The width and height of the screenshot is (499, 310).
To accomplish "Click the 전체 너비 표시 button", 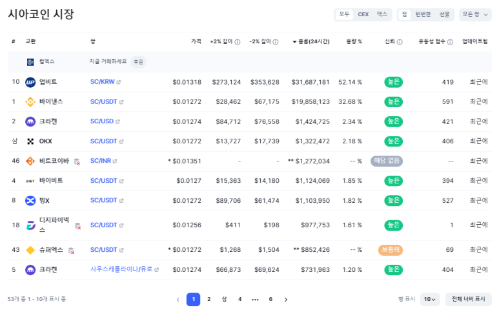I will coord(469,299).
